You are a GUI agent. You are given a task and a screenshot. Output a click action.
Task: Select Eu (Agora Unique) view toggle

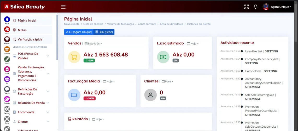(79, 32)
